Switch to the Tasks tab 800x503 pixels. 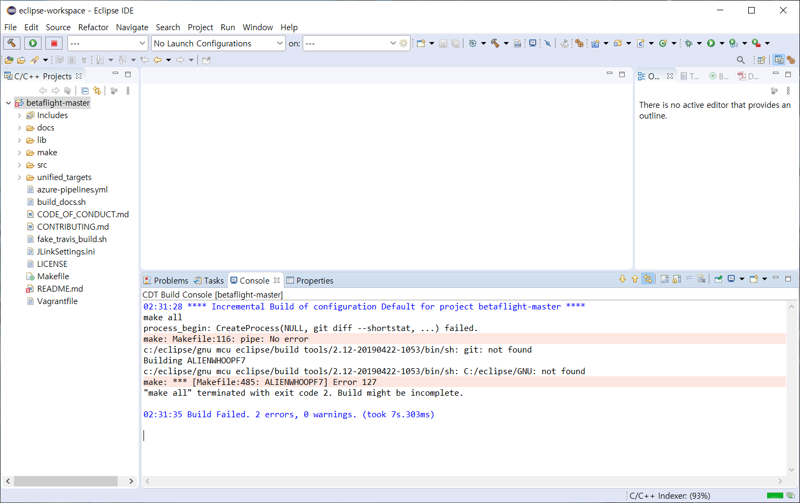[209, 280]
